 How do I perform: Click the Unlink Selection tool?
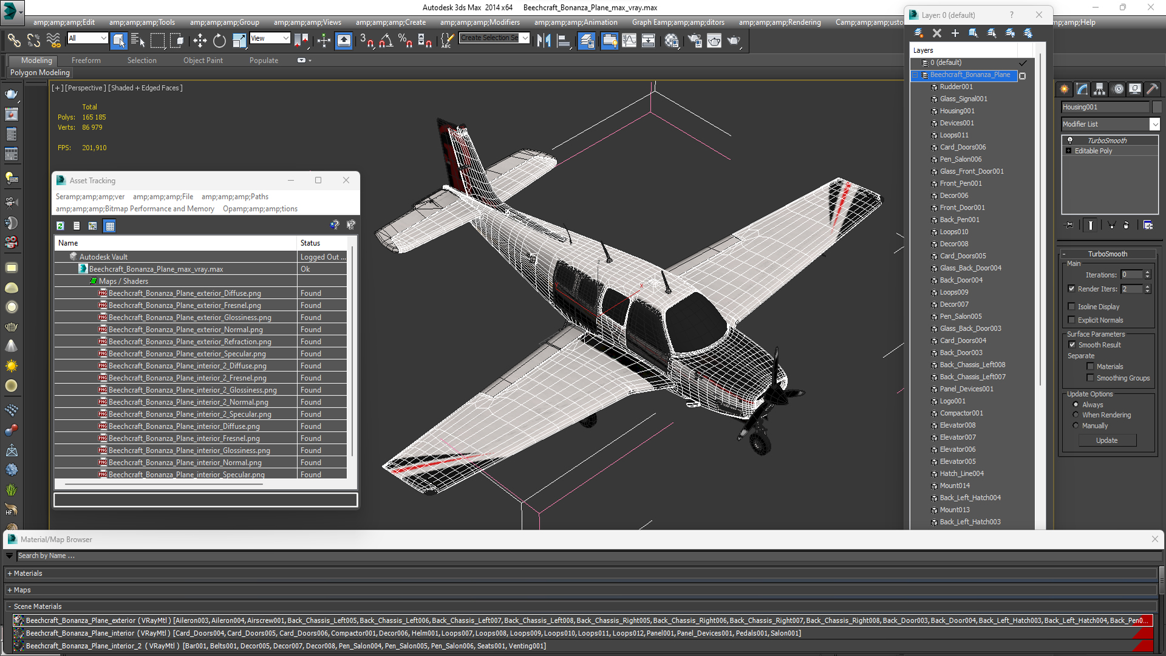(33, 41)
